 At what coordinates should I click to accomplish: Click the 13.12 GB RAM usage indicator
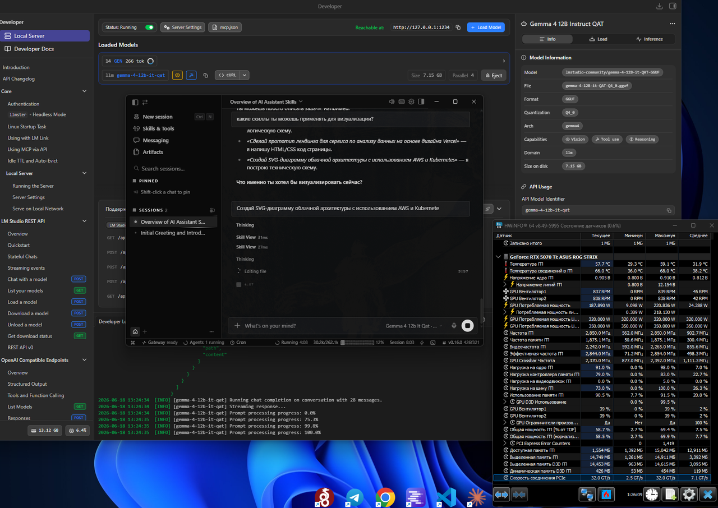tap(45, 430)
